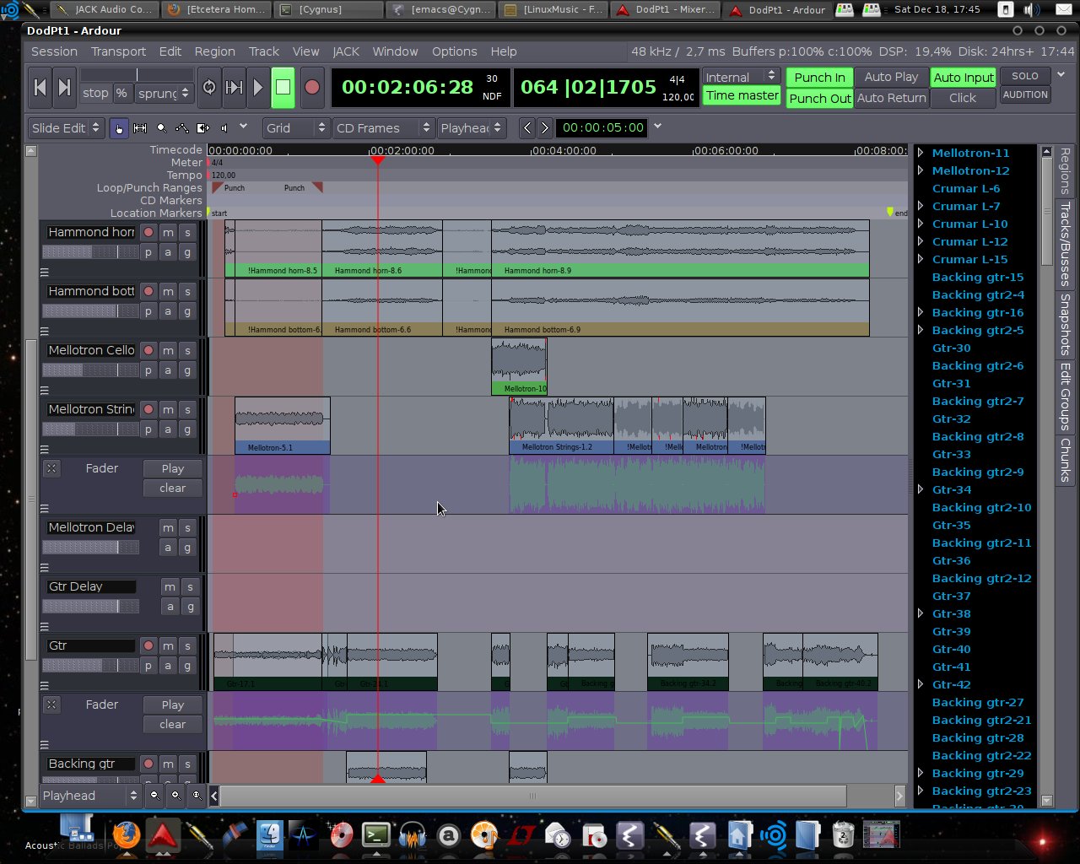The height and width of the screenshot is (864, 1080).
Task: Enable Auto Return option
Action: [891, 98]
